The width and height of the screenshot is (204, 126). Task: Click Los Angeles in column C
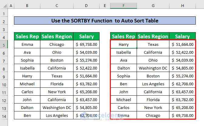click(x=57, y=115)
